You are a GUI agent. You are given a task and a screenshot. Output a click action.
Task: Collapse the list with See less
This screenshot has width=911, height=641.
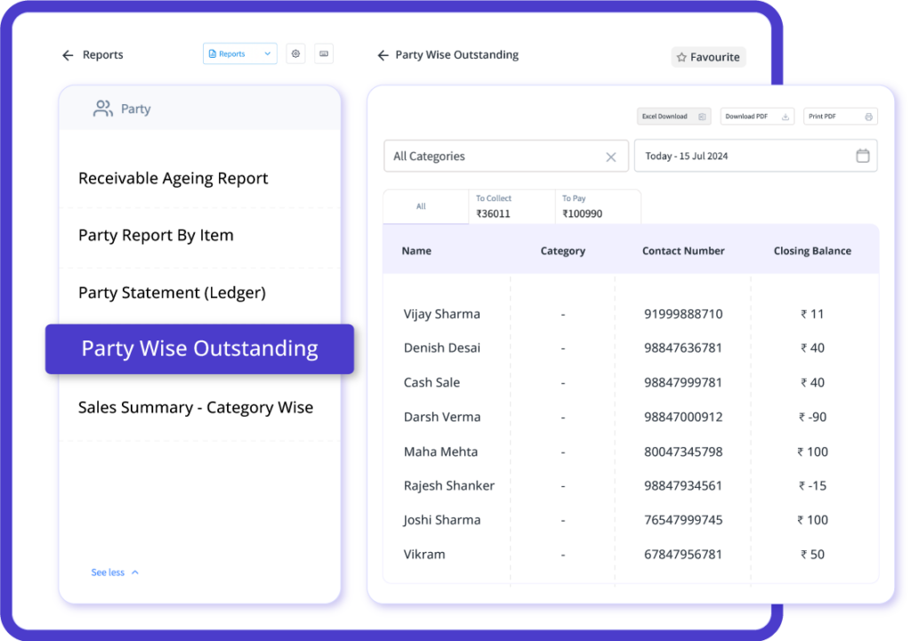(115, 573)
